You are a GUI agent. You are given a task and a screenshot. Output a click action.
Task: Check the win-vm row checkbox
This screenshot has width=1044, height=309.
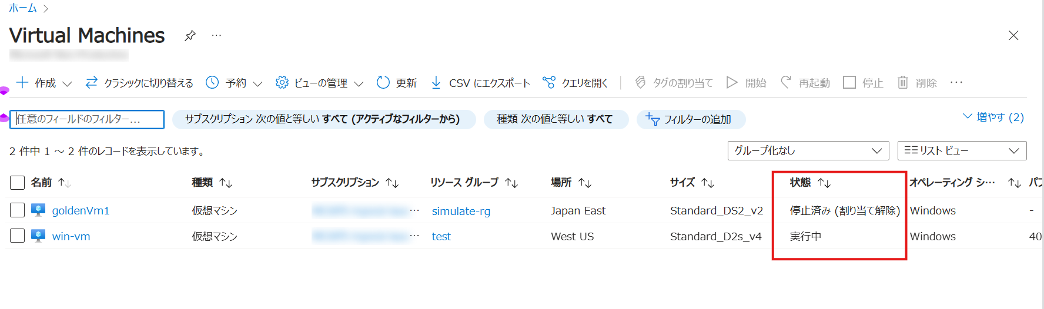coord(18,236)
